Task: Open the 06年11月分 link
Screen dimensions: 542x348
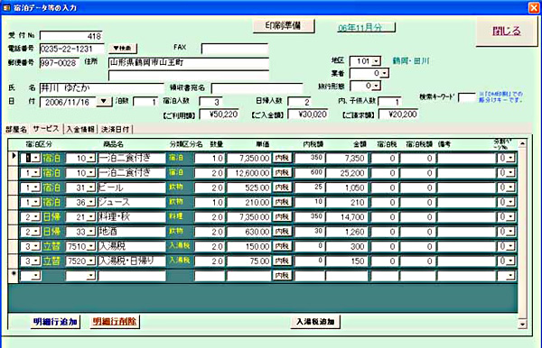Action: pyautogui.click(x=366, y=28)
